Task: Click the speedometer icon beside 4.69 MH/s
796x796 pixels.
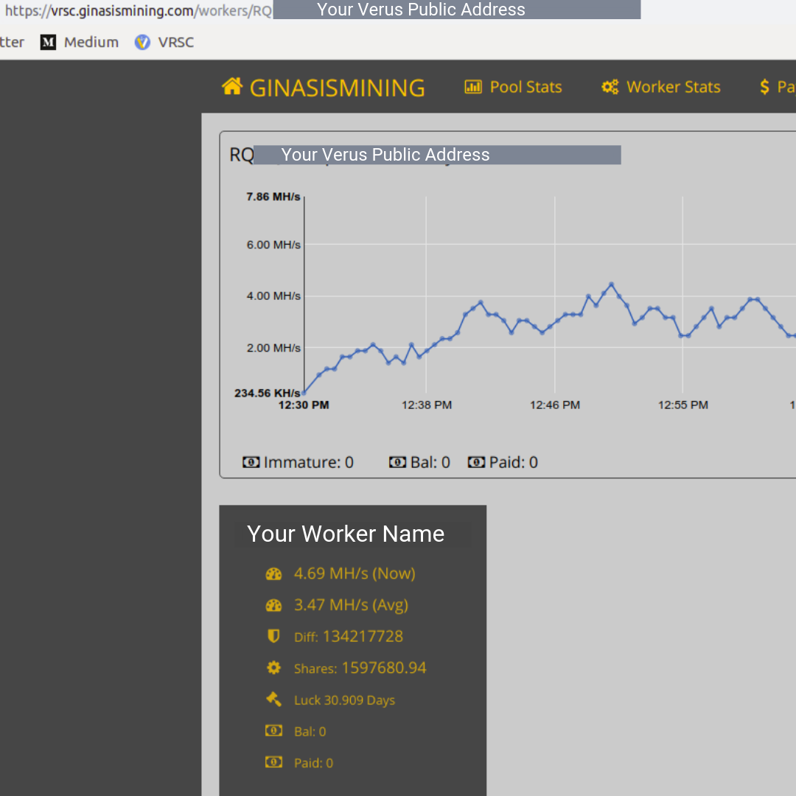Action: (x=273, y=573)
